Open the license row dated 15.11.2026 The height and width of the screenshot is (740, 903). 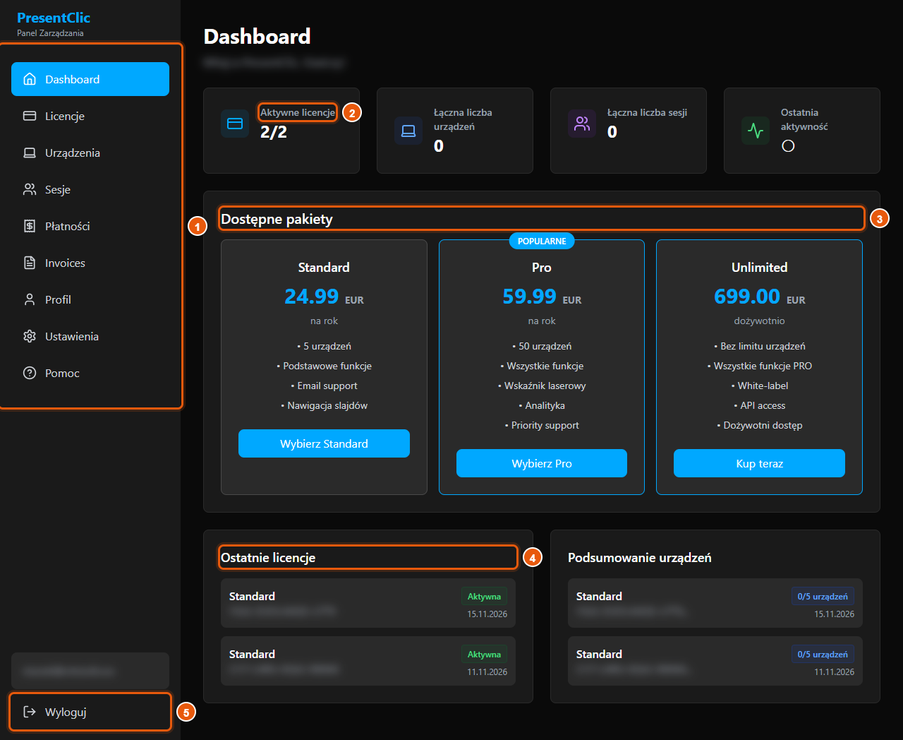coord(368,604)
